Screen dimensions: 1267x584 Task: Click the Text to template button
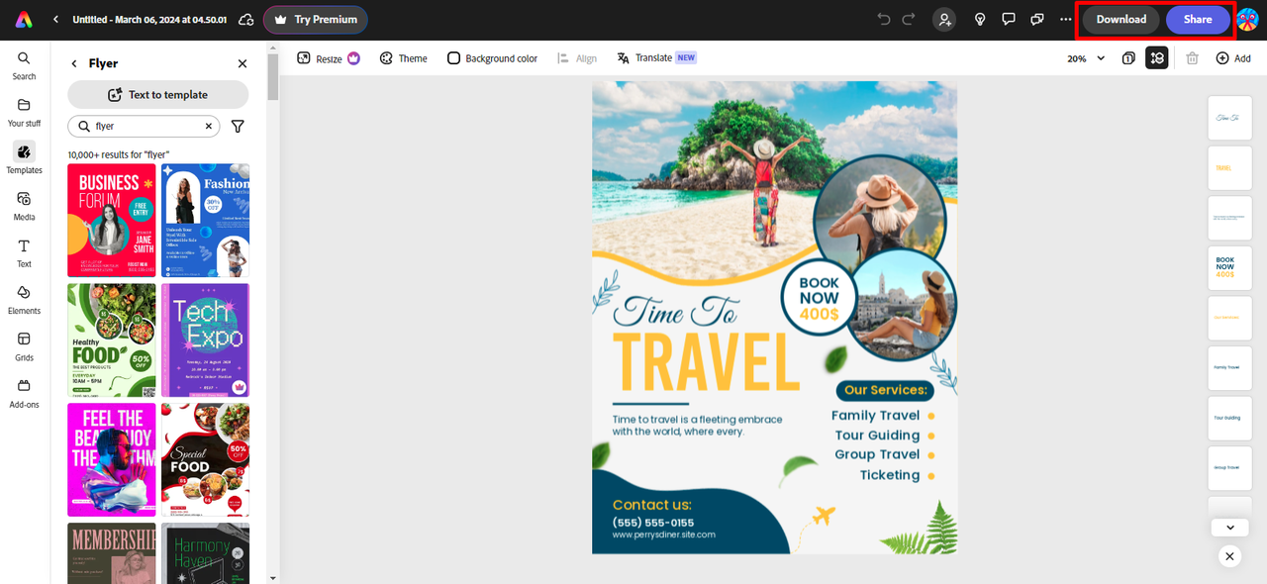point(158,95)
